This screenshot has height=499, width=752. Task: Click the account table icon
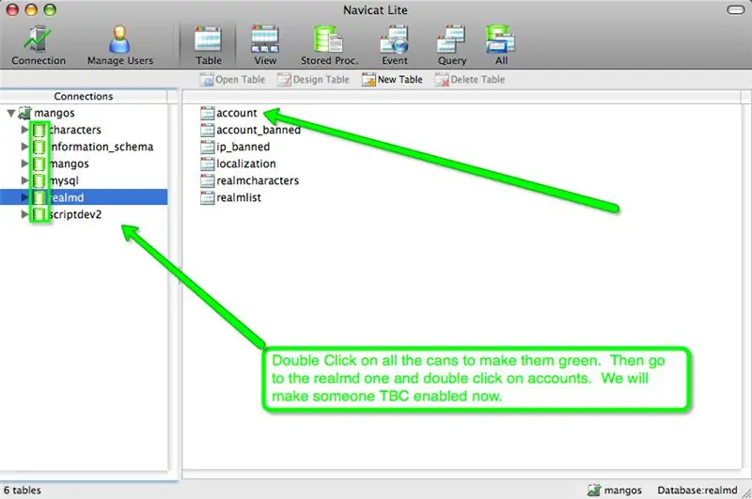coord(207,113)
